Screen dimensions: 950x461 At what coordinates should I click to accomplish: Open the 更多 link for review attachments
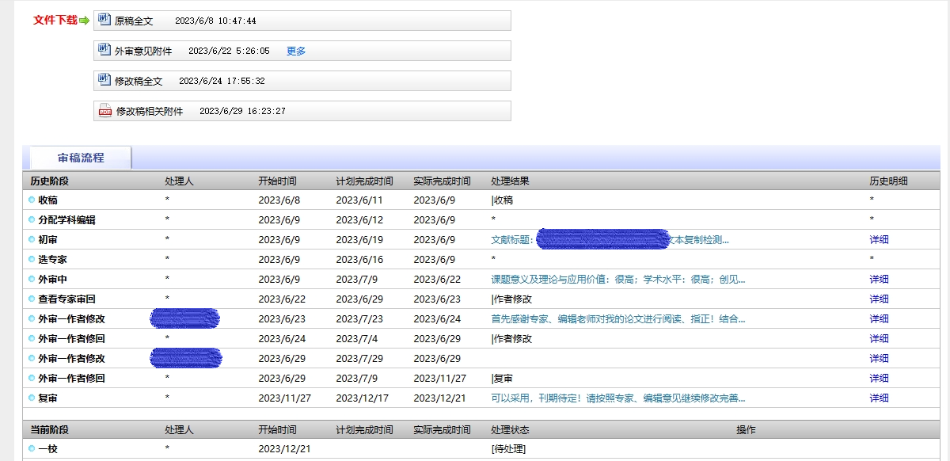point(296,51)
